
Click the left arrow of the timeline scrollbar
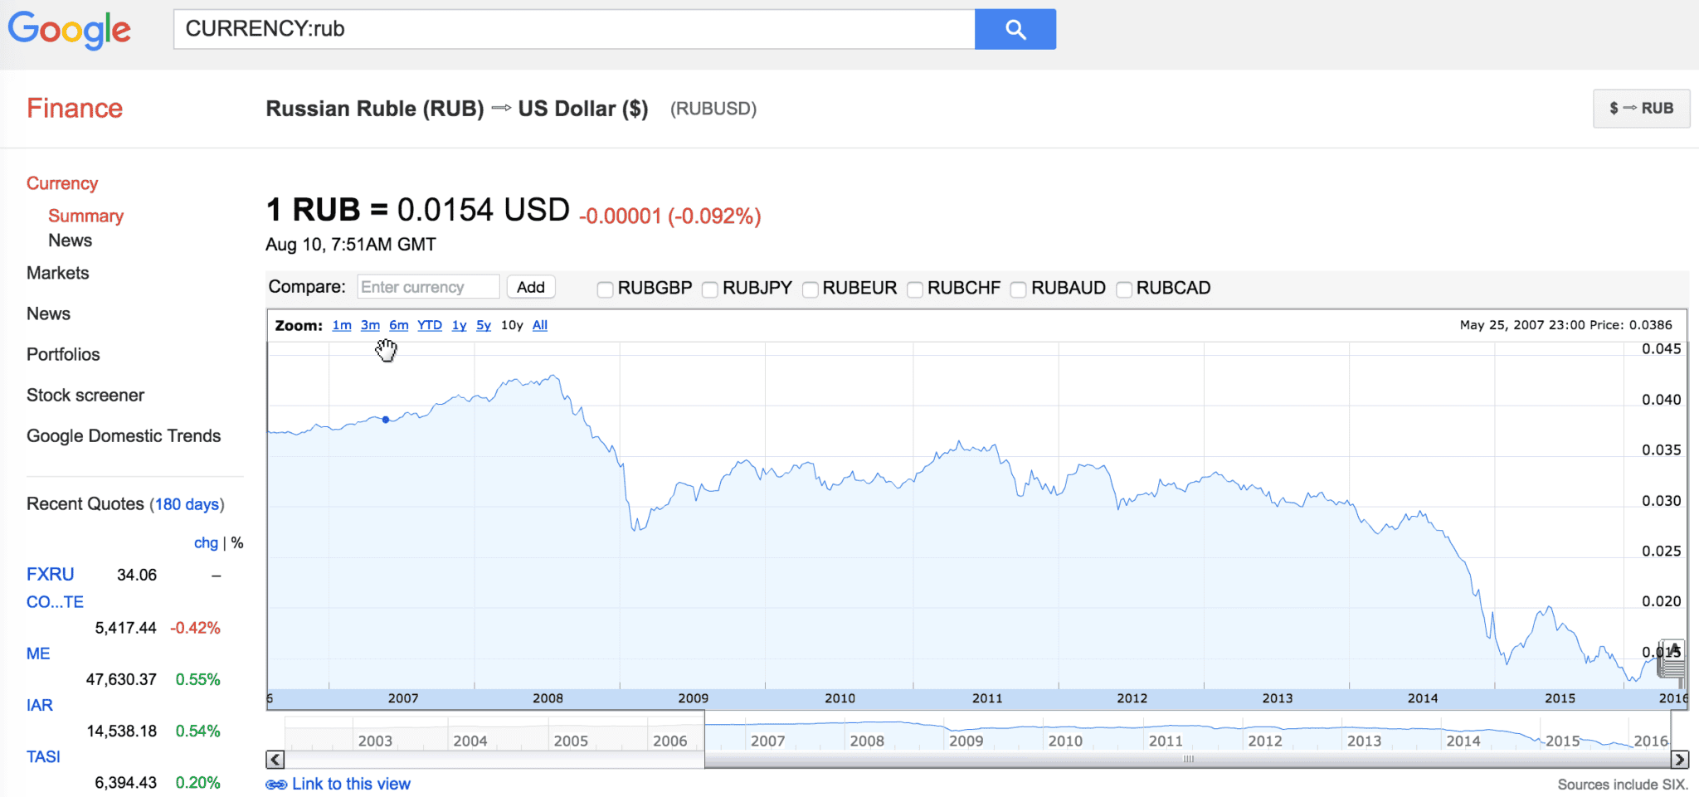pyautogui.click(x=275, y=759)
